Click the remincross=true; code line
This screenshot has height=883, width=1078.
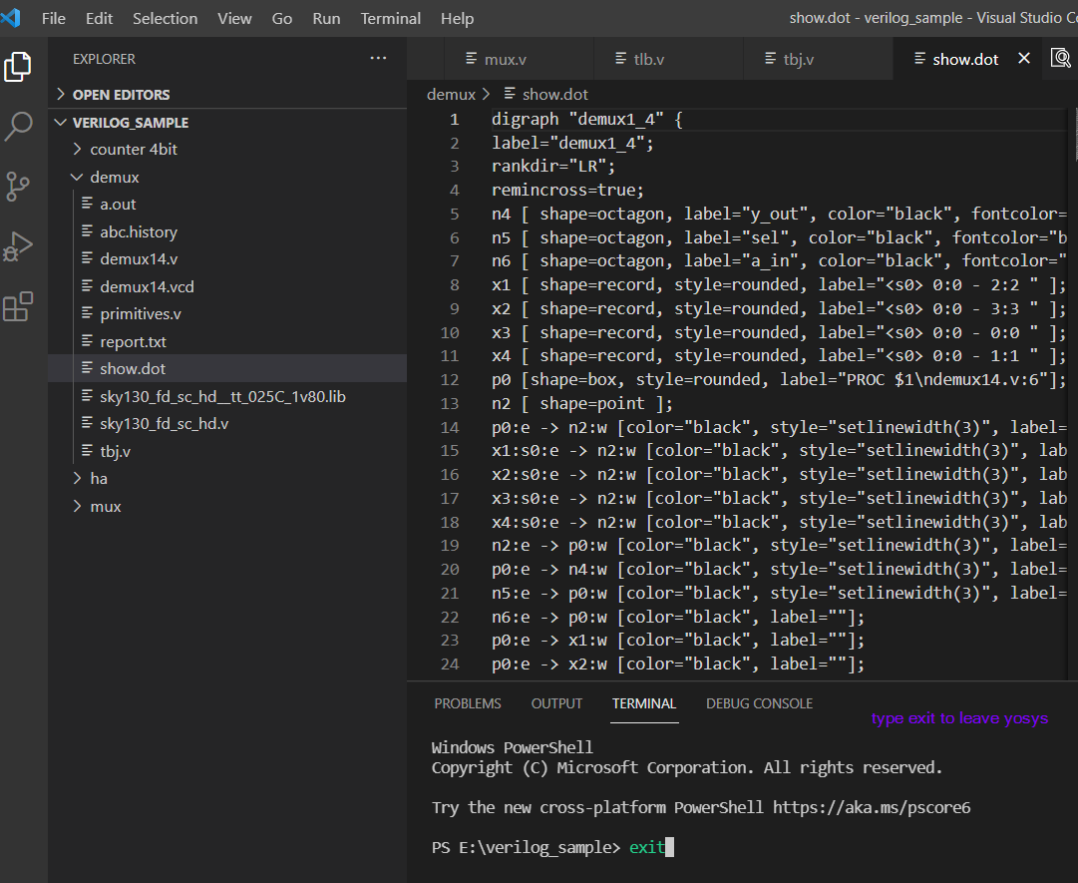[567, 190]
